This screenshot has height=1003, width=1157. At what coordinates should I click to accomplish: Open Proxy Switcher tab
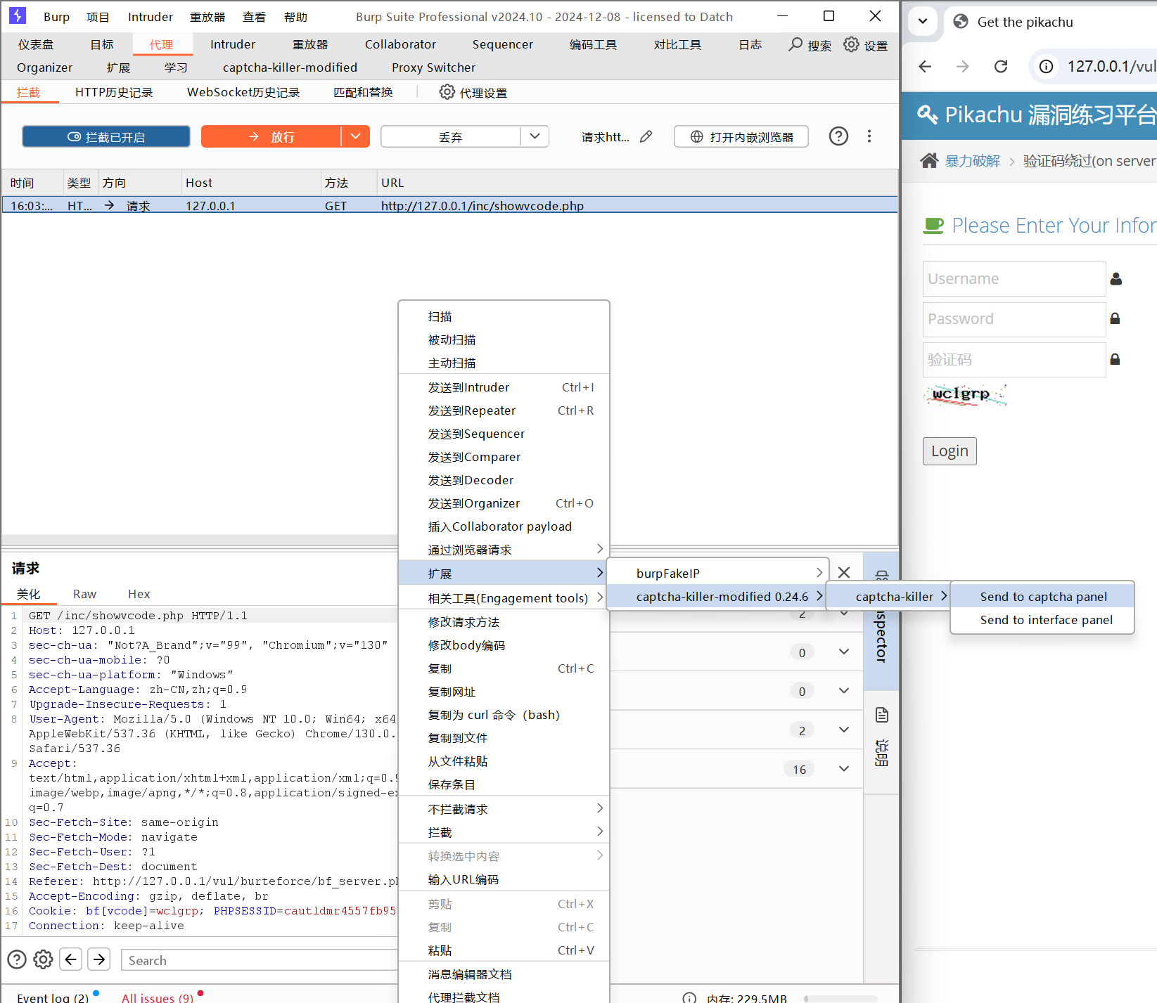pos(433,67)
